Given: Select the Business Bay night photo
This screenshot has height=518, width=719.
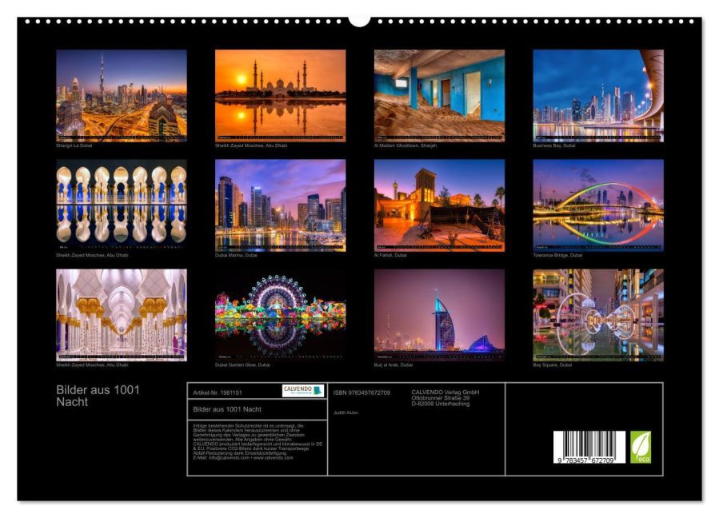Looking at the screenshot, I should 598,95.
